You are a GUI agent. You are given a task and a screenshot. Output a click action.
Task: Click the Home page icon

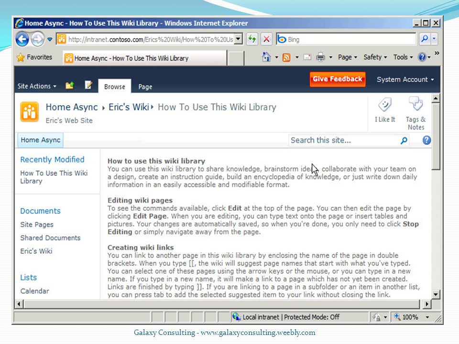coord(266,57)
